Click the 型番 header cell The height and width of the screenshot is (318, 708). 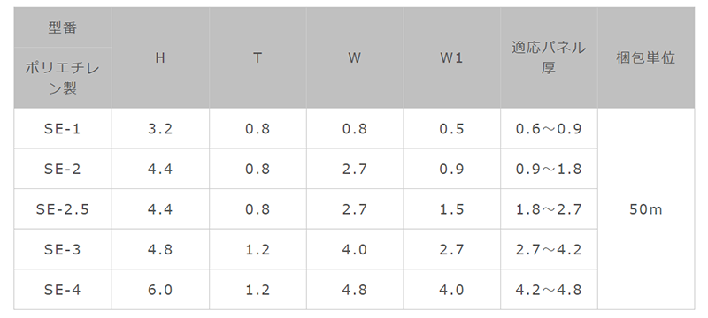click(x=63, y=27)
